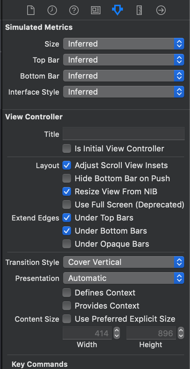The height and width of the screenshot is (369, 190).
Task: Uncheck Adjust Scroll View Insets
Action: 67,166
